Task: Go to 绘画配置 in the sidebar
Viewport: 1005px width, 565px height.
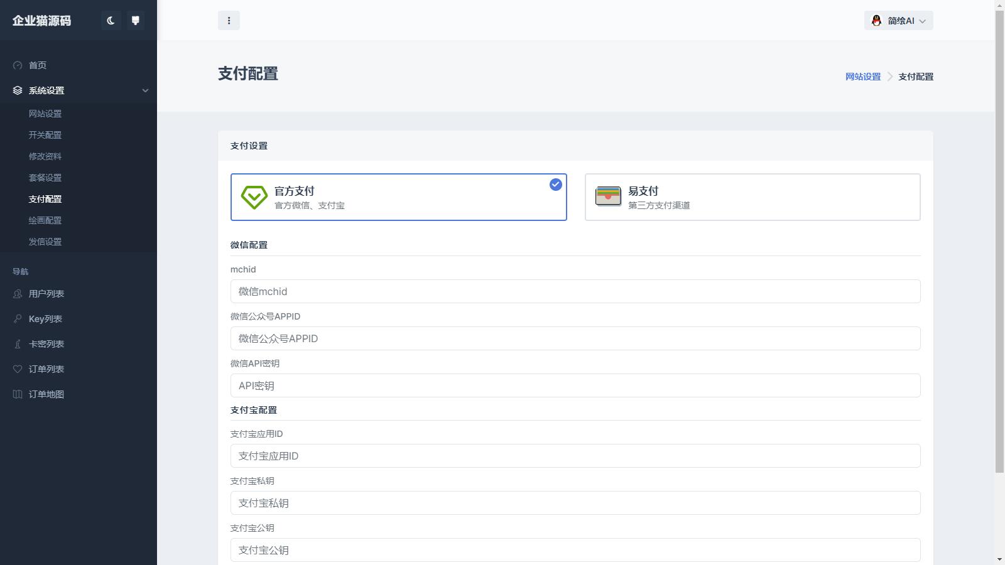Action: [45, 220]
